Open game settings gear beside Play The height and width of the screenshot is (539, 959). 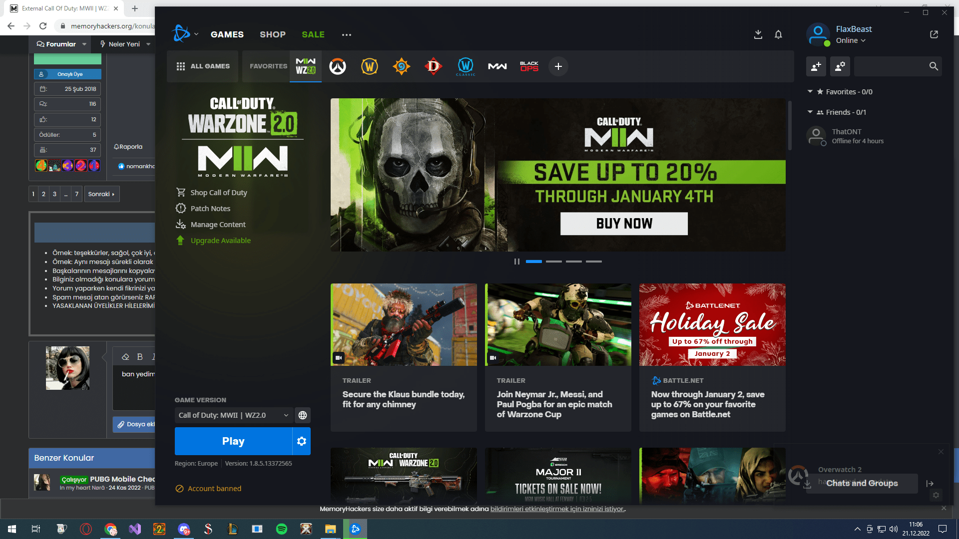302,441
